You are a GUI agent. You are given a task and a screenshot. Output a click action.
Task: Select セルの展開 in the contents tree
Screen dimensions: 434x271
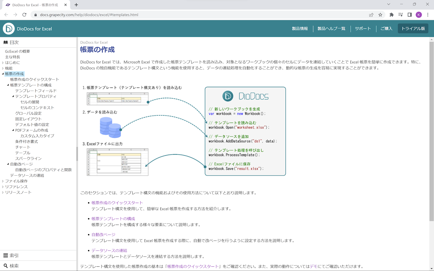(30, 102)
